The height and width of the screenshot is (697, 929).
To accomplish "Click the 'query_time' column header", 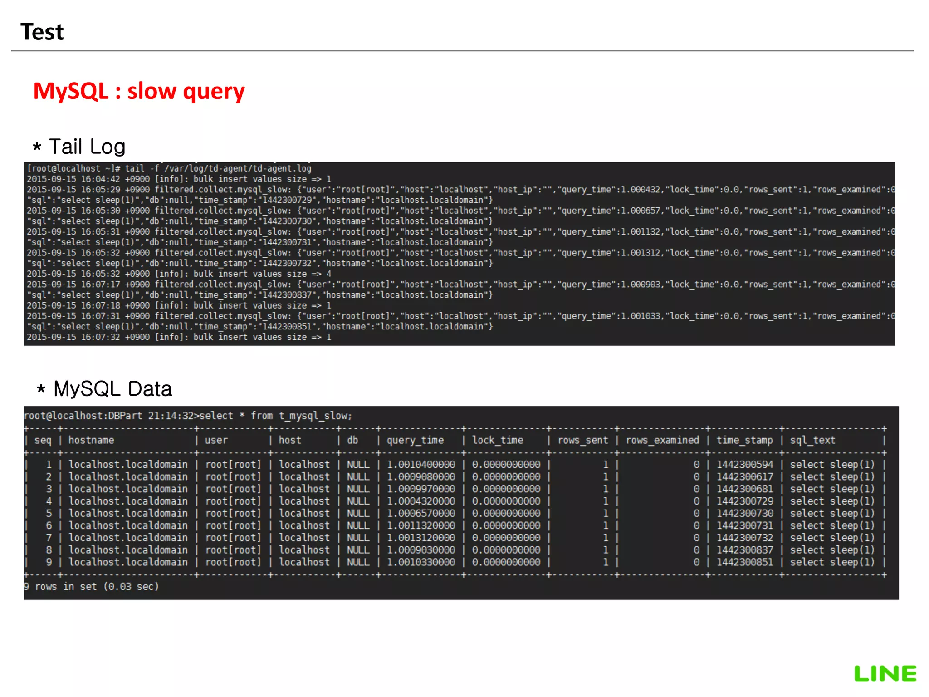I will (415, 440).
